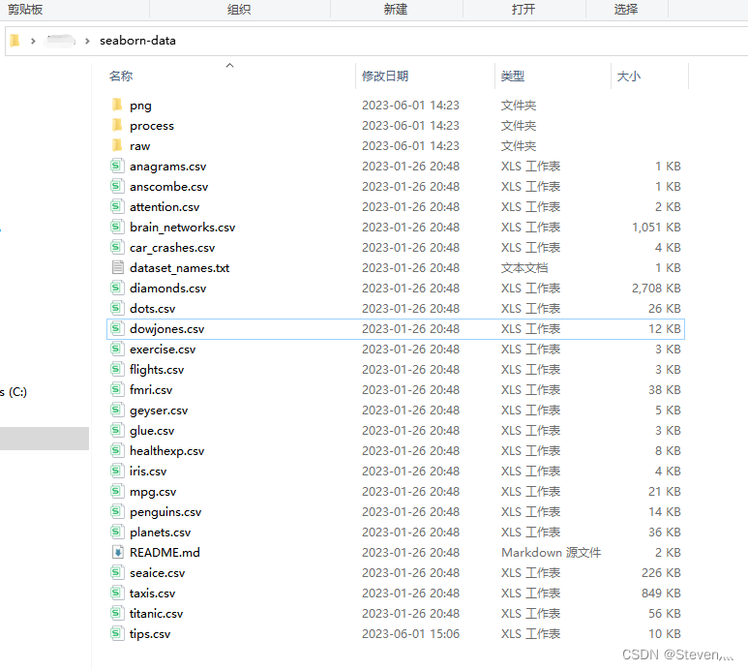748x670 pixels.
Task: Click the anscombe.csv file icon
Action: tap(117, 186)
